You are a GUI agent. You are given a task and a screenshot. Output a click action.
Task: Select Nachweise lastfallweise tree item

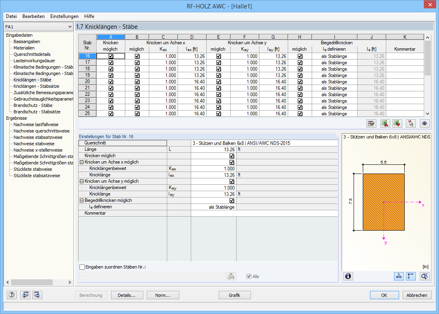click(x=36, y=124)
